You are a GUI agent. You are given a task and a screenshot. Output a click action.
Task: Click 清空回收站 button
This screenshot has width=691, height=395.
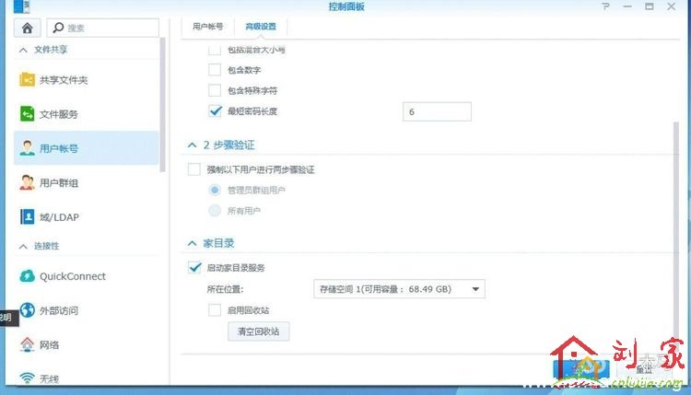pos(258,331)
